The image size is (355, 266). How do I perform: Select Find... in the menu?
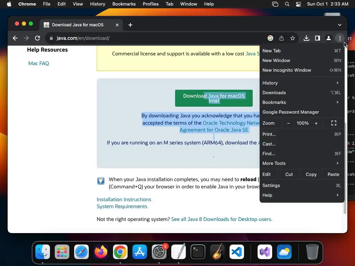pyautogui.click(x=302, y=153)
